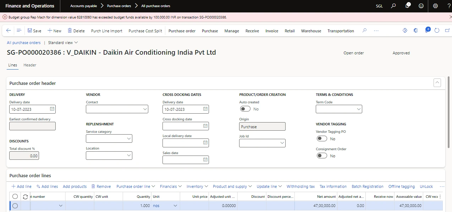The height and width of the screenshot is (212, 452).
Task: Open the notifications bell
Action: point(408,6)
